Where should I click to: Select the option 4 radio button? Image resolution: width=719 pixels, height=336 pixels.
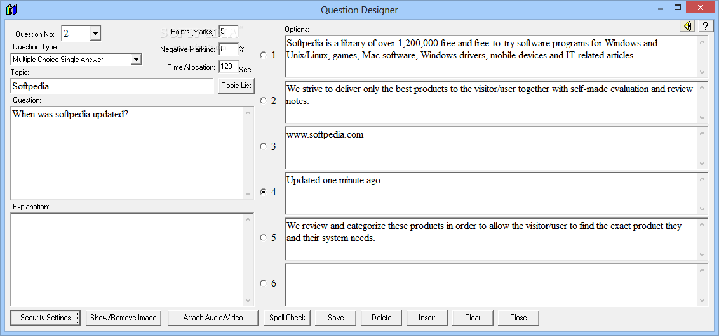263,192
